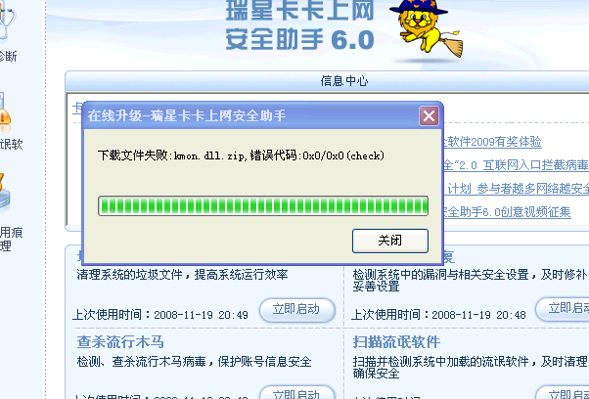Click the lion wizard mascot image
The width and height of the screenshot is (589, 399).
(x=427, y=30)
